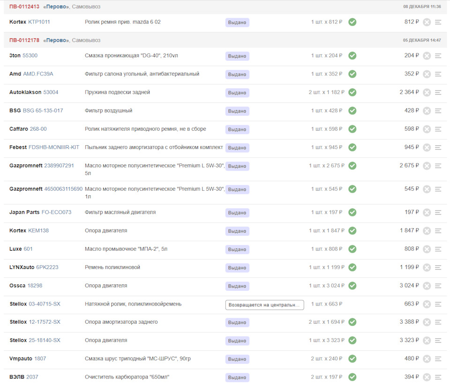Open row menu for Kortex KEM138
This screenshot has height=386, width=450.
pyautogui.click(x=438, y=230)
